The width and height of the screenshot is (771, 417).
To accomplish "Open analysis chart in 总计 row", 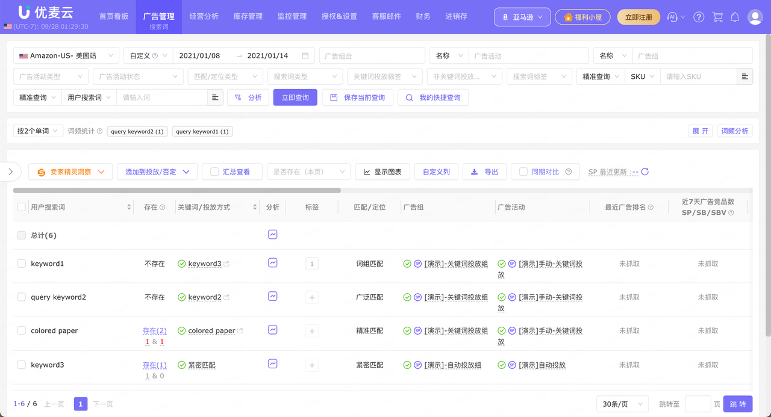I will coord(273,235).
